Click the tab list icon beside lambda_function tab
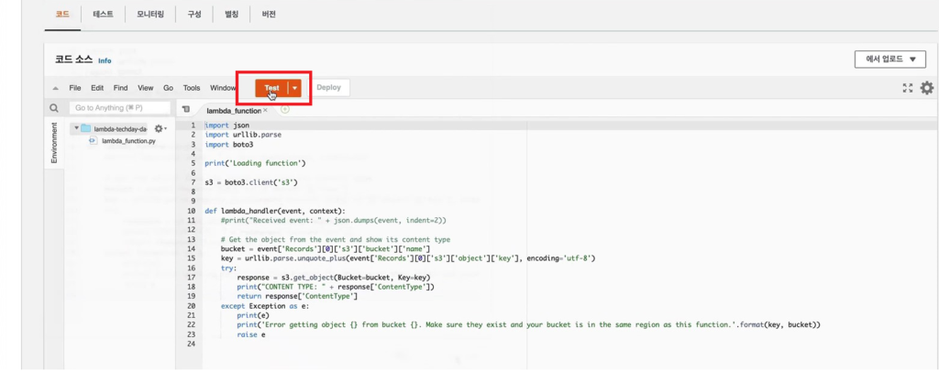The image size is (939, 372). point(185,109)
